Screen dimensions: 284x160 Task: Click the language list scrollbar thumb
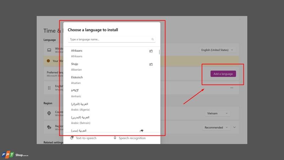pyautogui.click(x=159, y=52)
